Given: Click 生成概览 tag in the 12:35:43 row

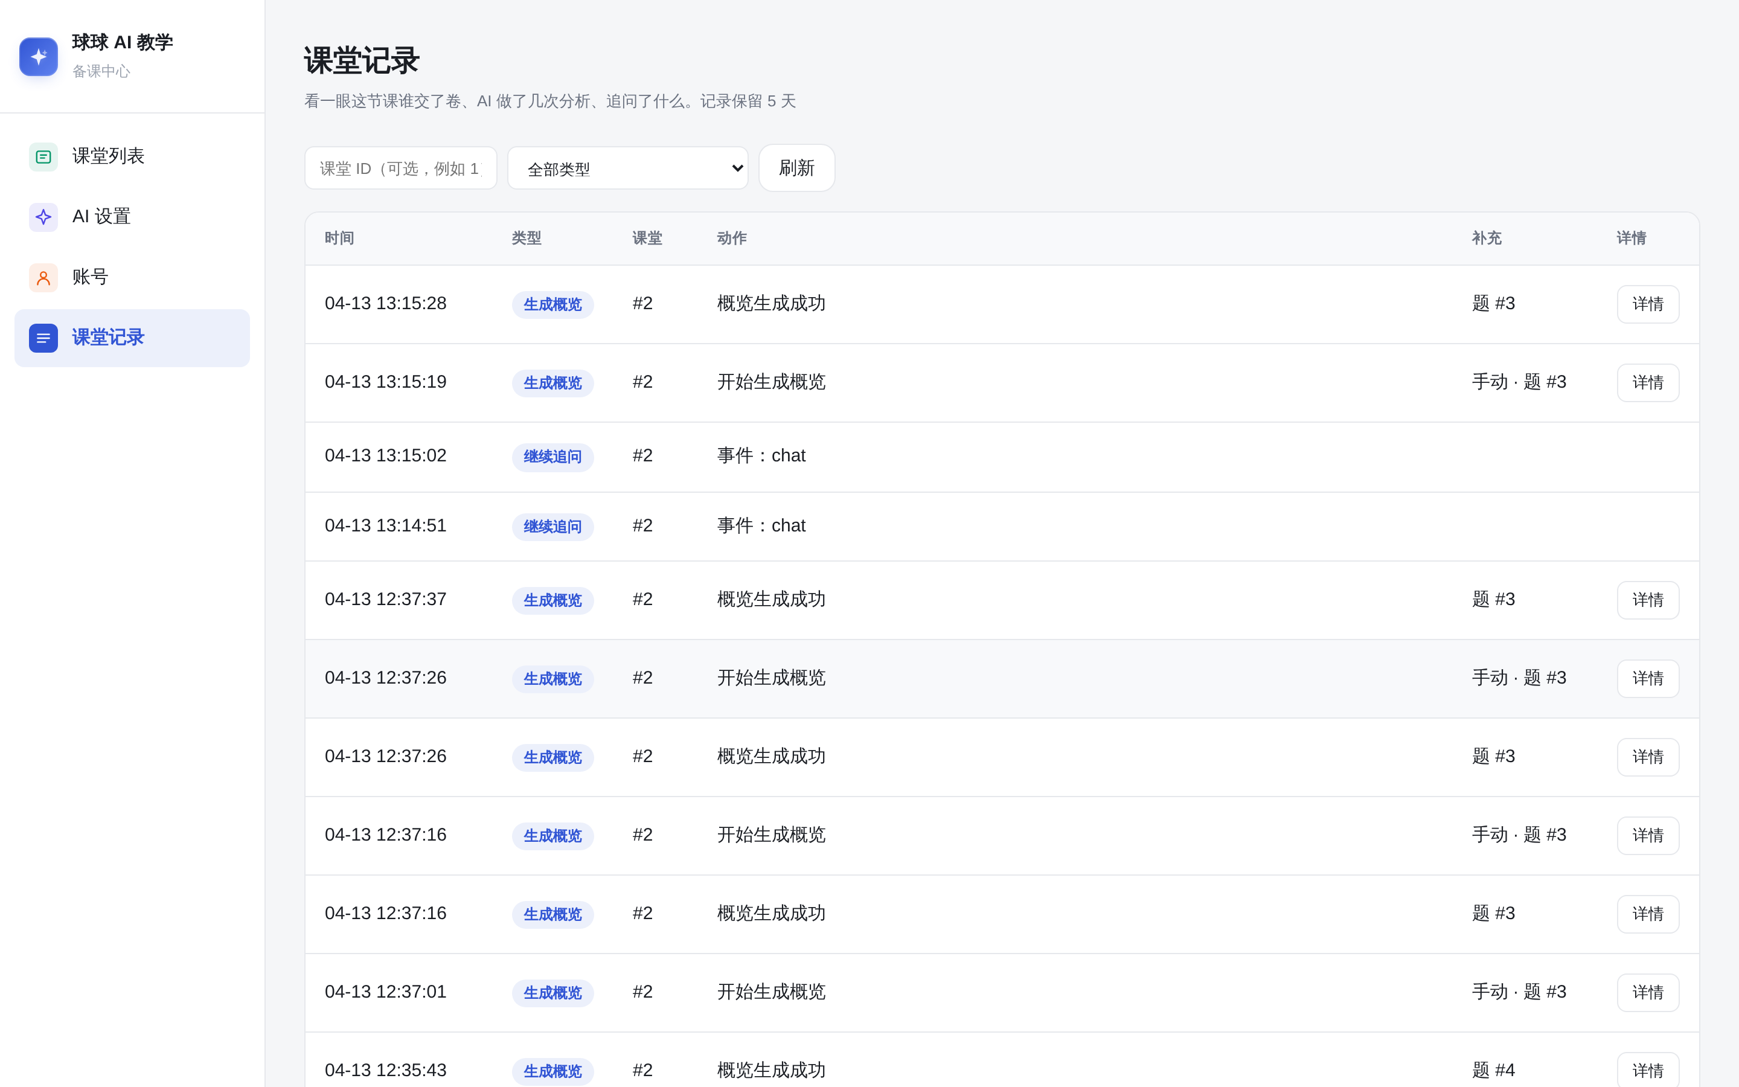Looking at the screenshot, I should pyautogui.click(x=552, y=1072).
